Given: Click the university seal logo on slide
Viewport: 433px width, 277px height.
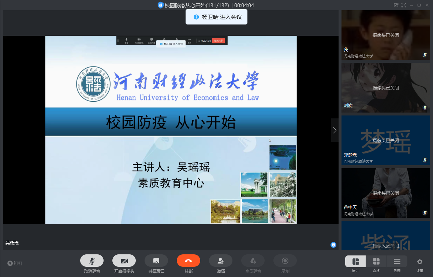Looking at the screenshot, I should coord(93,84).
